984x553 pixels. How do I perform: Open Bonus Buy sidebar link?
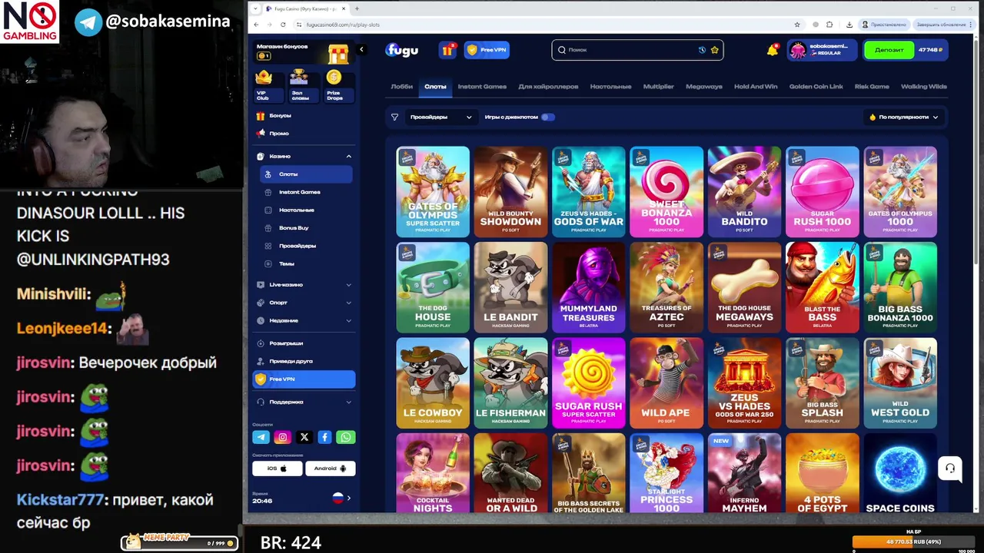(x=307, y=228)
